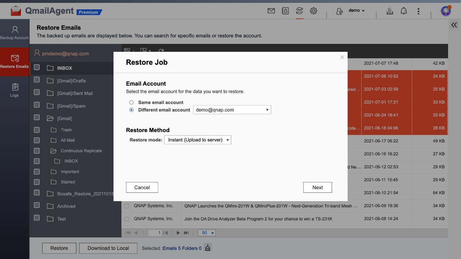Collapse the right panel with double chevron
Screen dimensions: 461x259
(x=454, y=25)
